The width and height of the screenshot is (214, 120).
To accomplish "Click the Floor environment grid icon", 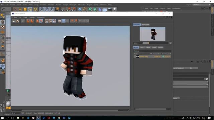I will click(105, 9).
